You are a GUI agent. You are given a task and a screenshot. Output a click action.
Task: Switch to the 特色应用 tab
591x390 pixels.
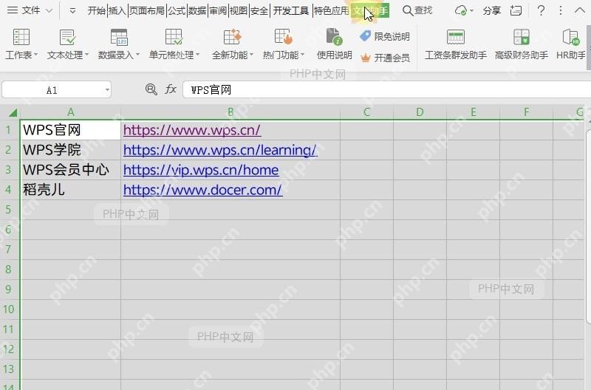[x=331, y=10]
